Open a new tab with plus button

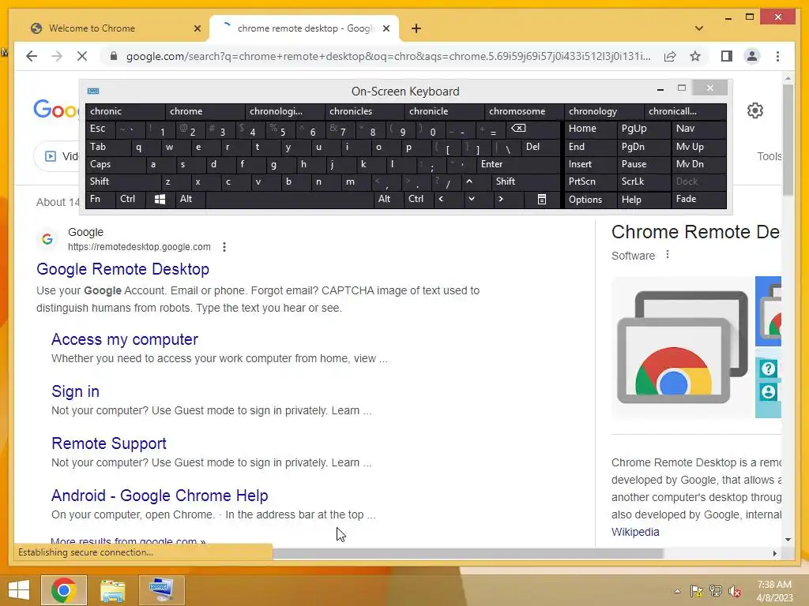416,28
